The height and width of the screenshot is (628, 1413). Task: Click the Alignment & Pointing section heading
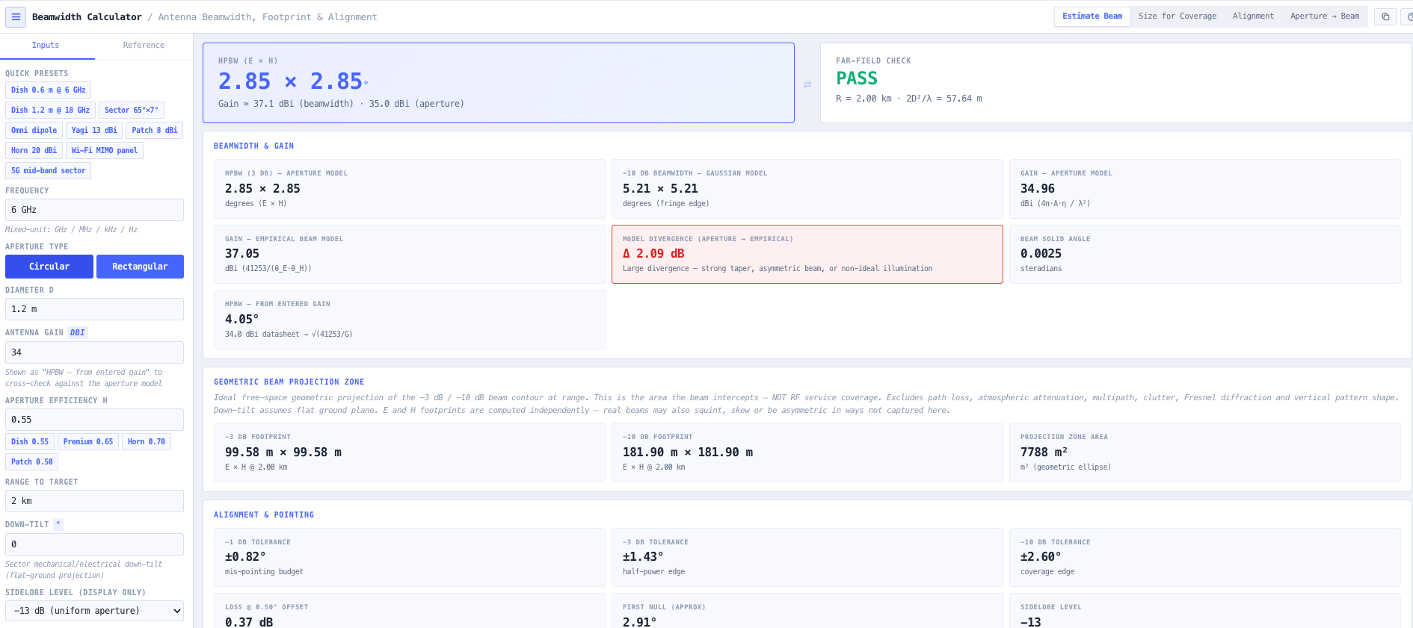click(264, 515)
